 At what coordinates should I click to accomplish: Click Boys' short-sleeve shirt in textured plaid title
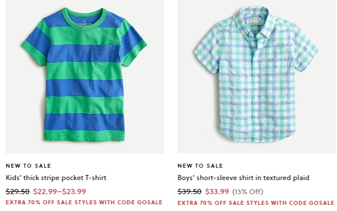pos(243,178)
